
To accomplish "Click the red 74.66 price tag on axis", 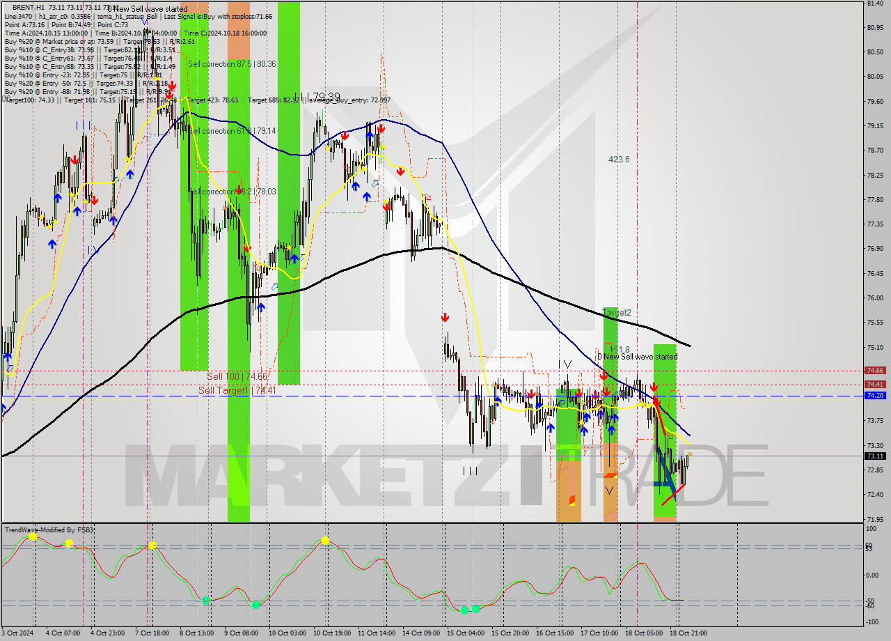I will [875, 371].
